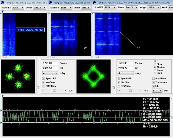Viewport: 173px width, 138px height.
Task: Toggle Synch BR in the left panel
Action: pos(44,79)
